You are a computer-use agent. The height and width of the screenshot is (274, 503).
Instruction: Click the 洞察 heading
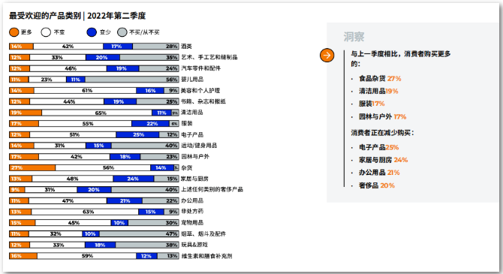point(354,37)
